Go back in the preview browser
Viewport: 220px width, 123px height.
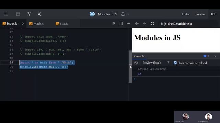click(137, 24)
